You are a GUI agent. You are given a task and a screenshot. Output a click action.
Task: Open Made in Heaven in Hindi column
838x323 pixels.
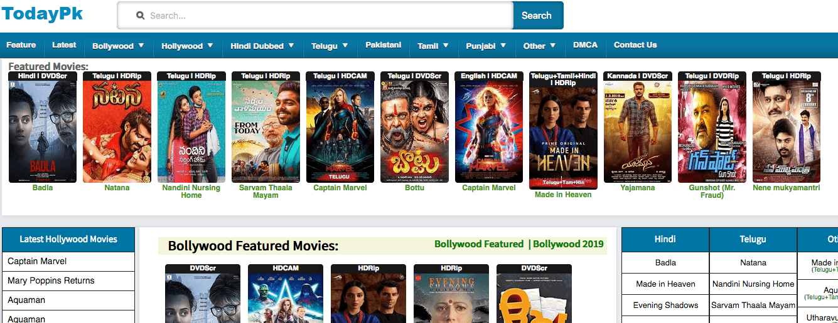(x=665, y=284)
